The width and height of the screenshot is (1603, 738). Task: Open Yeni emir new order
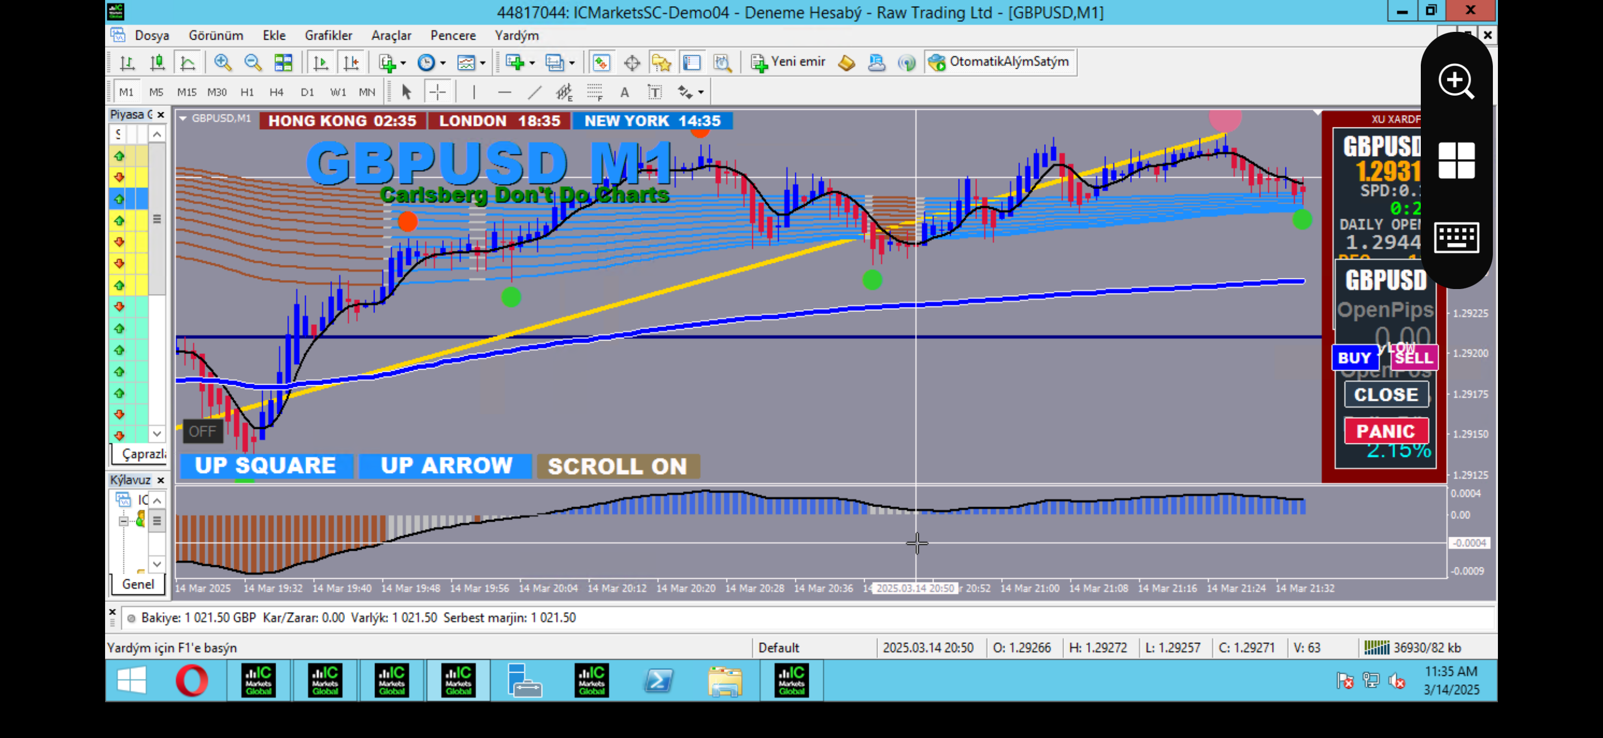pos(789,62)
